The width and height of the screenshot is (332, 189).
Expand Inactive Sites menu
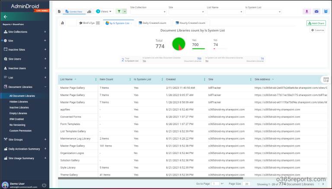click(45, 49)
